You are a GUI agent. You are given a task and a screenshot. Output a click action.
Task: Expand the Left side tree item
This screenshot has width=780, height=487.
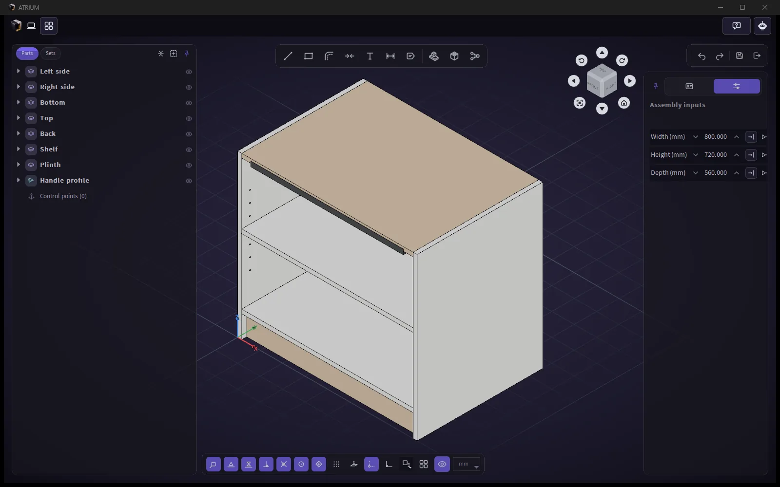19,71
